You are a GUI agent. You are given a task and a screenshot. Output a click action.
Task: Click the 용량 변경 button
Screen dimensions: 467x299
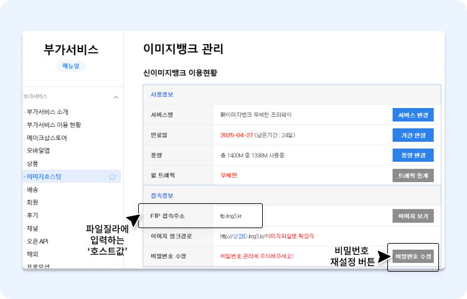pyautogui.click(x=413, y=155)
